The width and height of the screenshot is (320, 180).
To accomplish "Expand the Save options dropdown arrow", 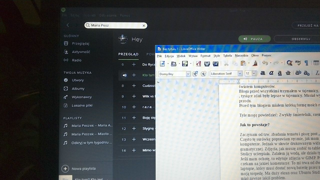I will pos(190,64).
